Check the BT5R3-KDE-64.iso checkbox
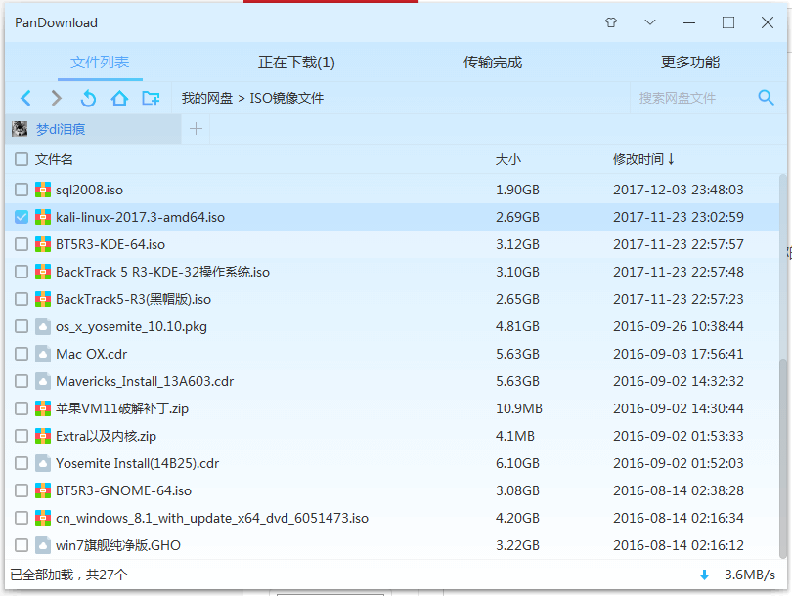The width and height of the screenshot is (792, 596). coord(22,244)
